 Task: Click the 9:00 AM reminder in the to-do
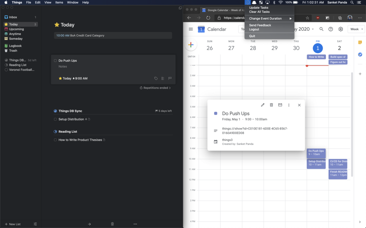click(80, 78)
